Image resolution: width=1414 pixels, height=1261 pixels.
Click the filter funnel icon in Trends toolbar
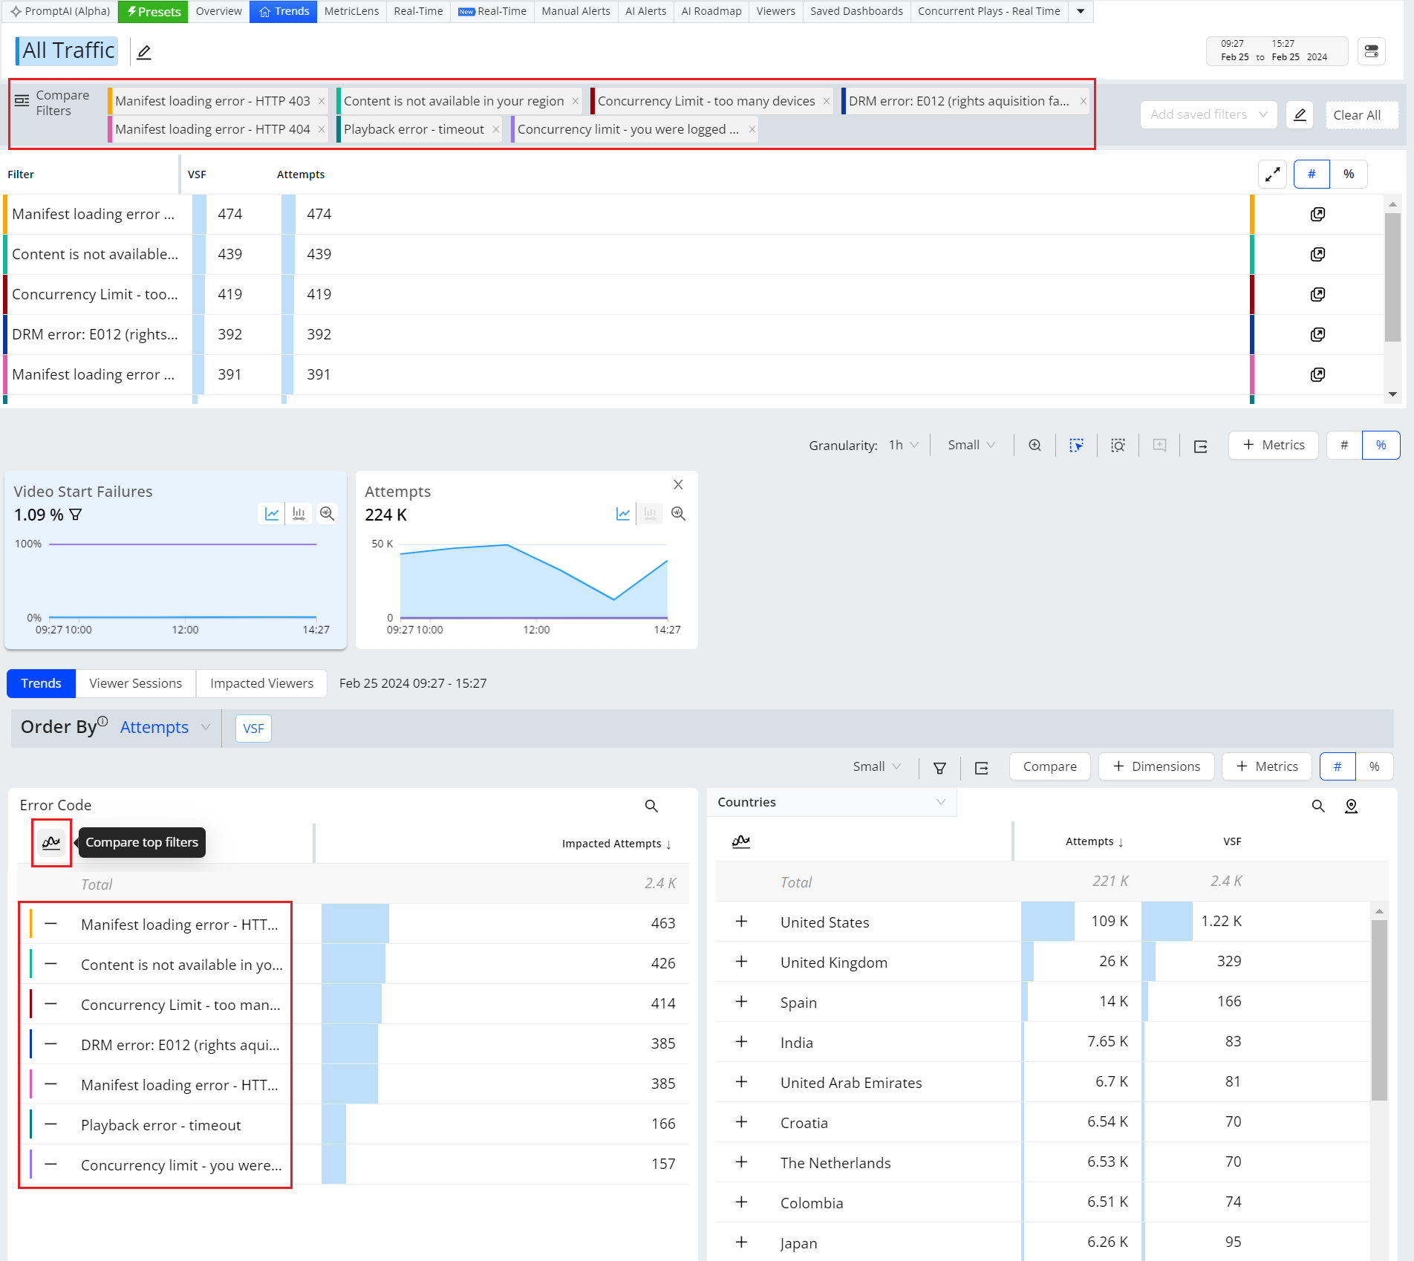point(939,767)
